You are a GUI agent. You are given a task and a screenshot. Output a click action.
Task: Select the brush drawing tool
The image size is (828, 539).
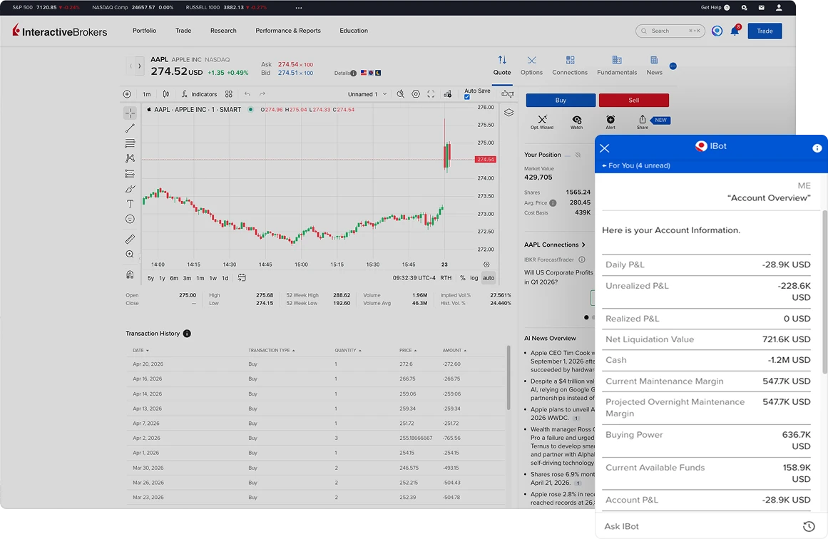[130, 189]
